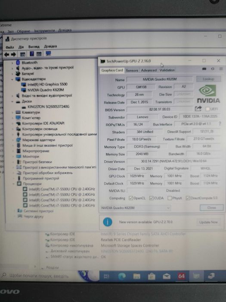Click GPU-Z refresh icon
226x302 pixels.
point(213,69)
